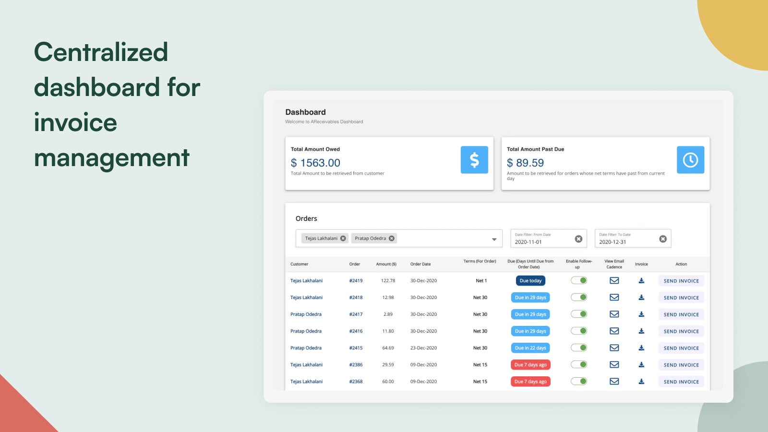Download invoice for order #2418
This screenshot has width=768, height=432.
pyautogui.click(x=641, y=297)
